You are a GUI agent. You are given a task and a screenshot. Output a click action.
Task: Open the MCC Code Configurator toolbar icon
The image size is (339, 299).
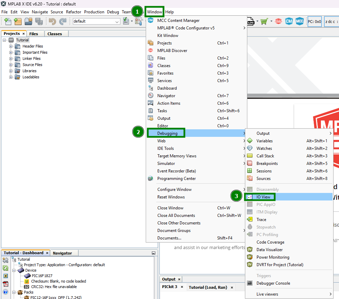(x=299, y=21)
